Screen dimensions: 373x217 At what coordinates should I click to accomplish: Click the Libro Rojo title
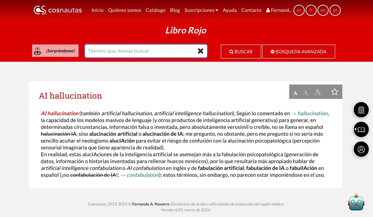pyautogui.click(x=186, y=30)
